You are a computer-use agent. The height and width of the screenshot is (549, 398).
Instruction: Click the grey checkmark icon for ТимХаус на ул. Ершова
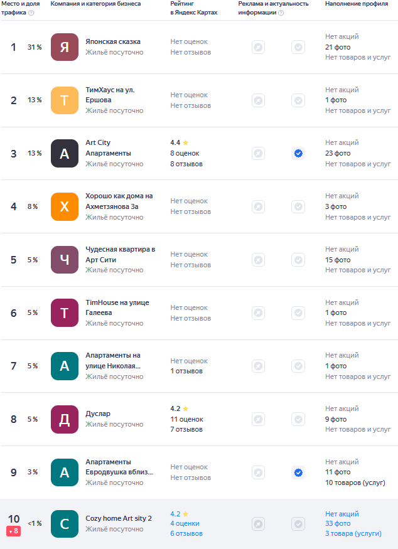pos(298,100)
